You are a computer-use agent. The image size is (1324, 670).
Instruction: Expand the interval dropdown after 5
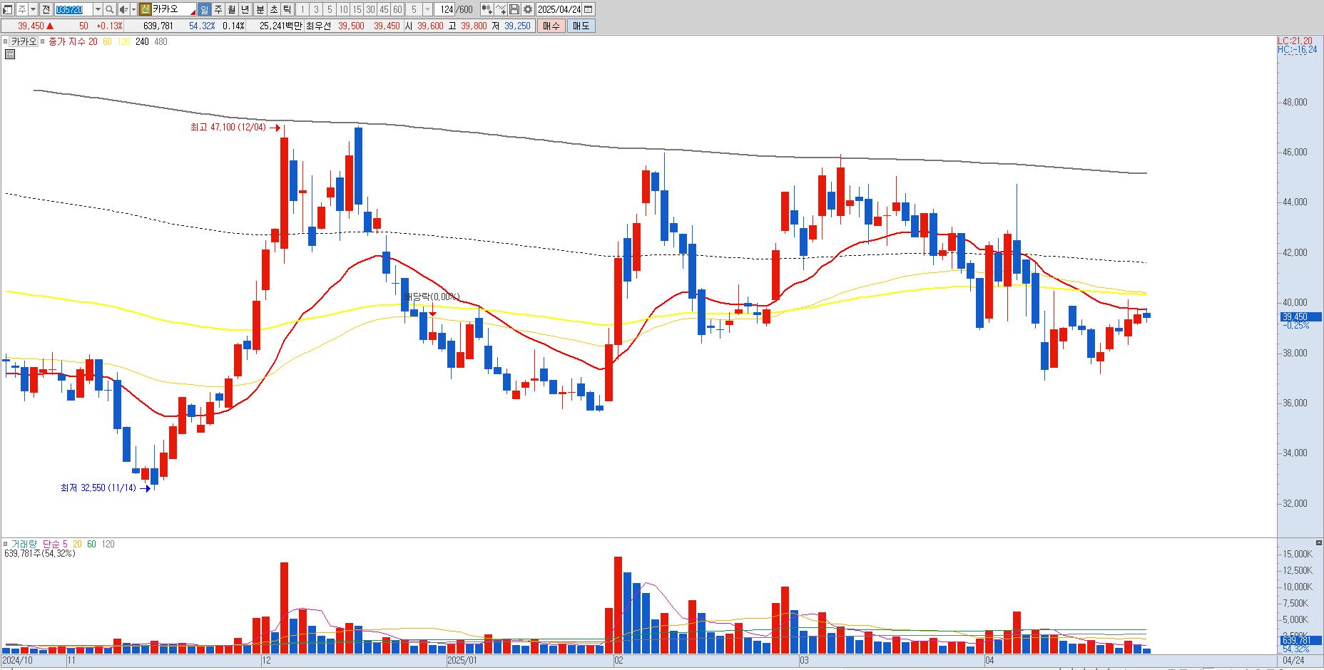click(x=427, y=9)
